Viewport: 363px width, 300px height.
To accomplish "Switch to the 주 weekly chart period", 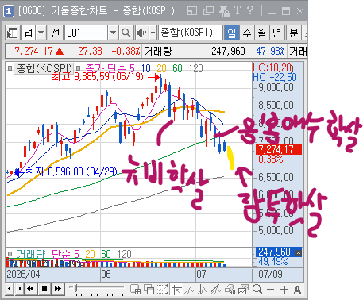I will click(247, 33).
